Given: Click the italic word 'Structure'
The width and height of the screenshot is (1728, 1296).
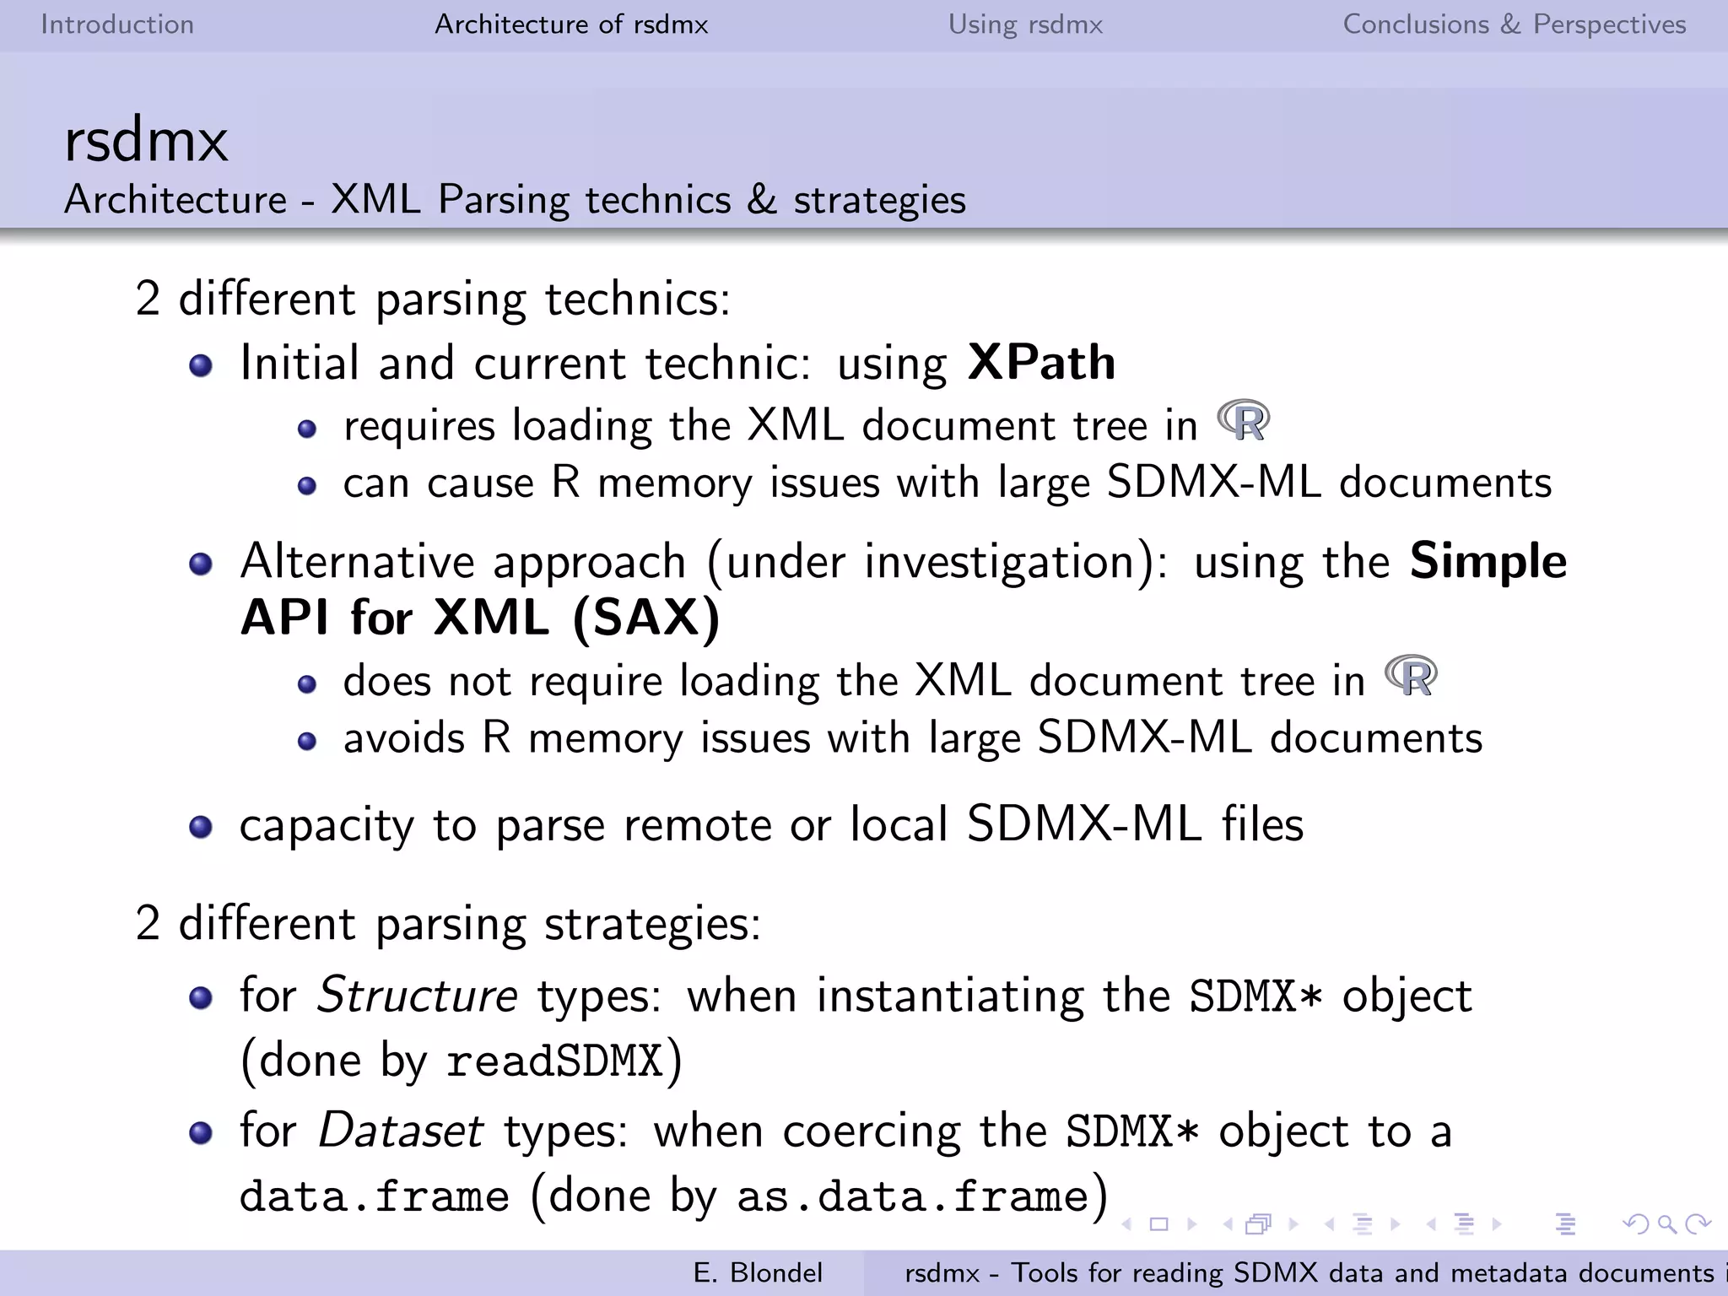Looking at the screenshot, I should coord(417,995).
